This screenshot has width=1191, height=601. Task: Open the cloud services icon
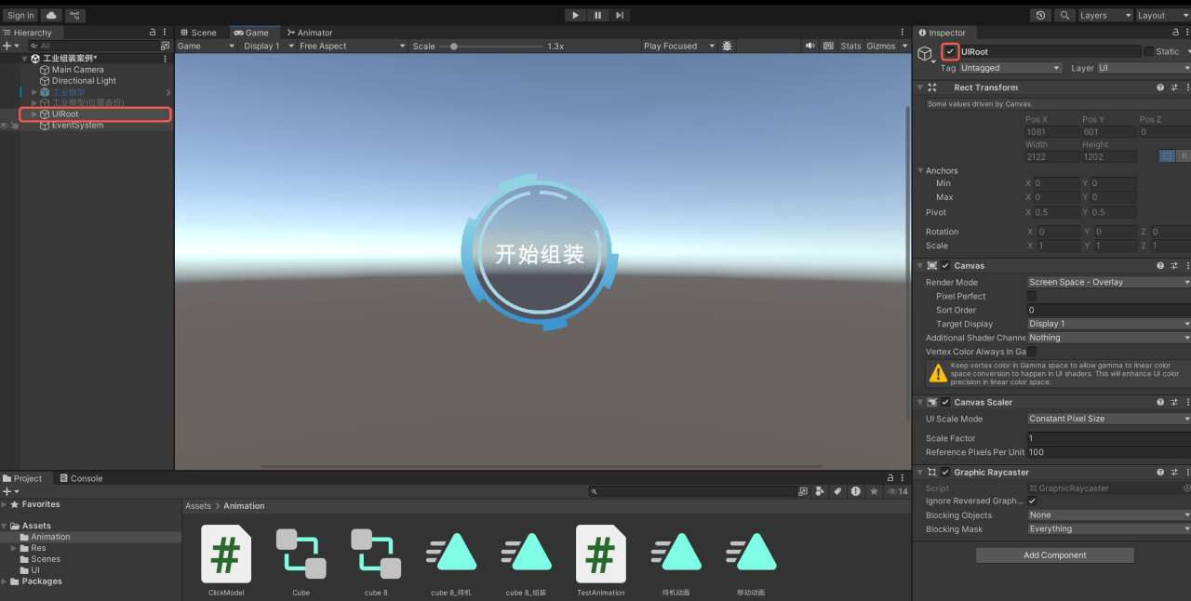click(x=51, y=15)
